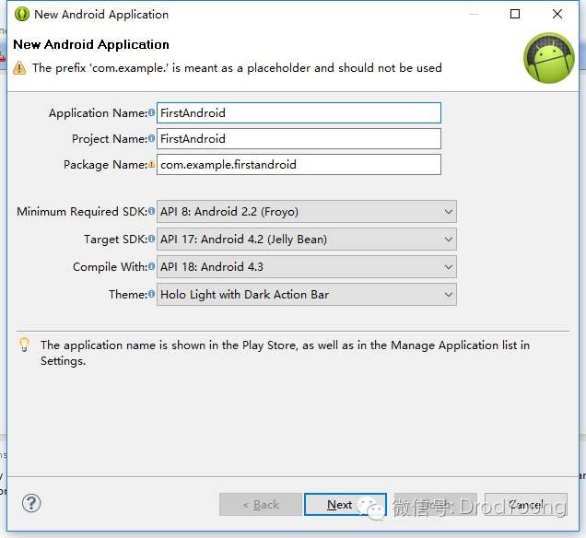Image resolution: width=586 pixels, height=538 pixels.
Task: Click info icon beside Project Name label
Action: pyautogui.click(x=151, y=138)
